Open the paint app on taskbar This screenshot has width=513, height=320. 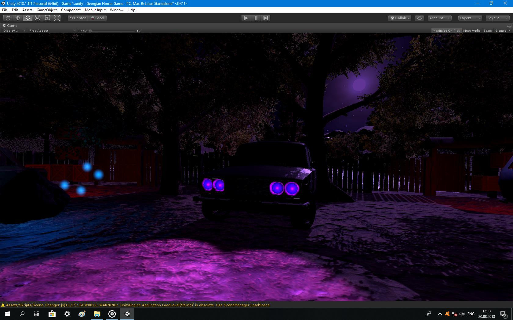tap(82, 314)
